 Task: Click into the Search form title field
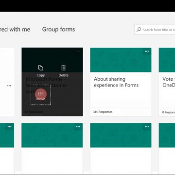tap(155, 30)
